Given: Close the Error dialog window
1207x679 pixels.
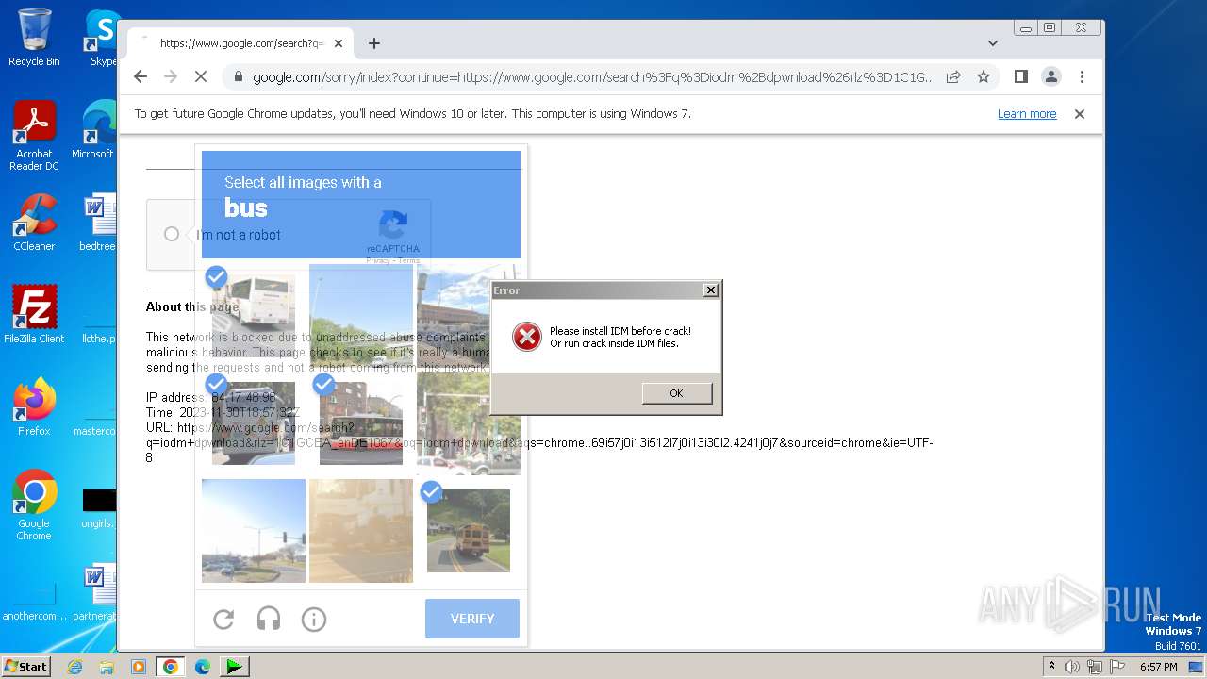Looking at the screenshot, I should 711,290.
